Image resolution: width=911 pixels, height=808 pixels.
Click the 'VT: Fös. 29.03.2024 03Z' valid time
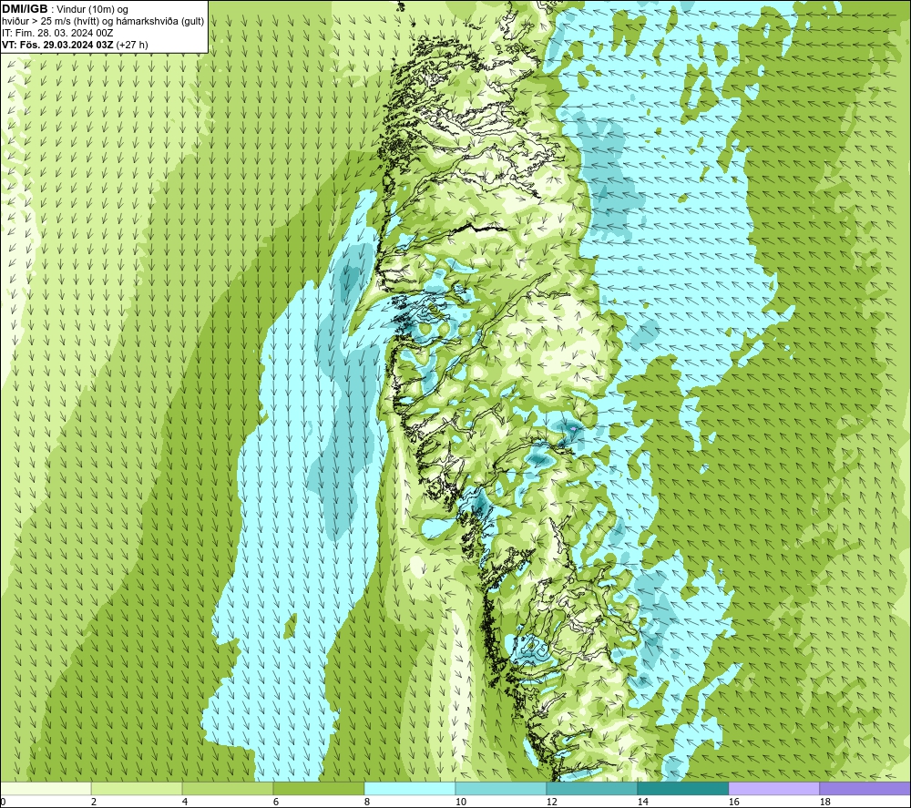57,45
